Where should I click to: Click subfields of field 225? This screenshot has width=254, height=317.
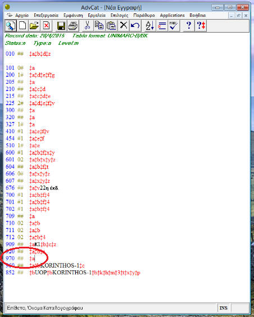click(42, 103)
